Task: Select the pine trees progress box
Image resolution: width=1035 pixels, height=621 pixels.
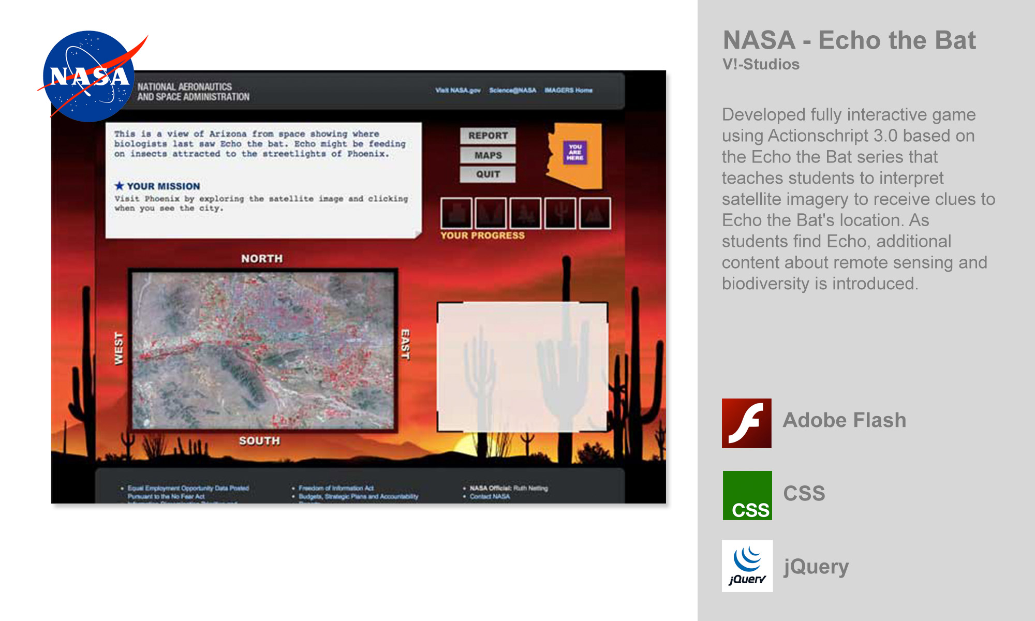Action: (x=525, y=213)
